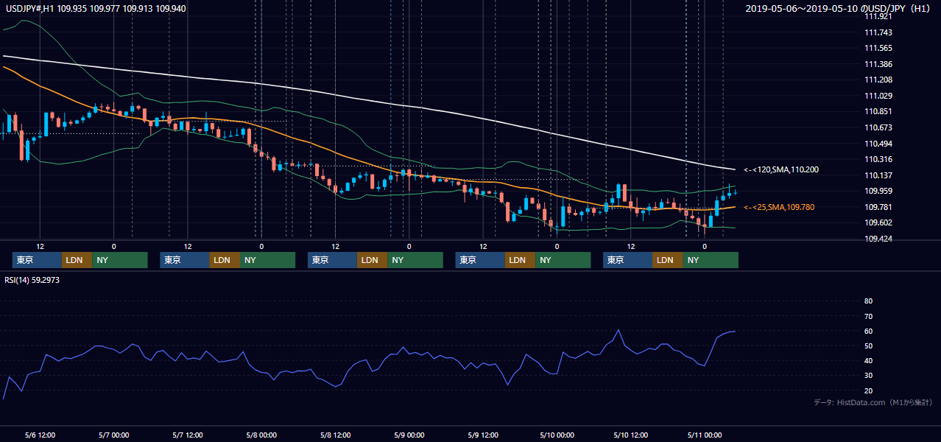Select the 5/6 12:00 time axis label

tap(40, 435)
